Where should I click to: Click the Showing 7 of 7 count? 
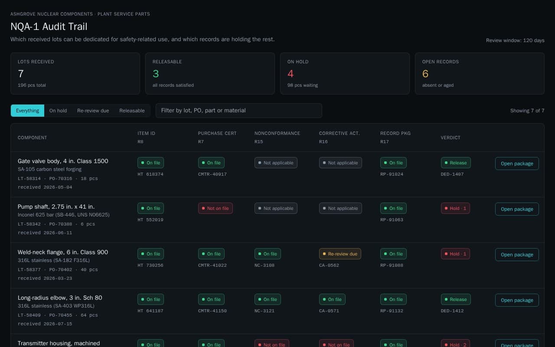click(527, 111)
